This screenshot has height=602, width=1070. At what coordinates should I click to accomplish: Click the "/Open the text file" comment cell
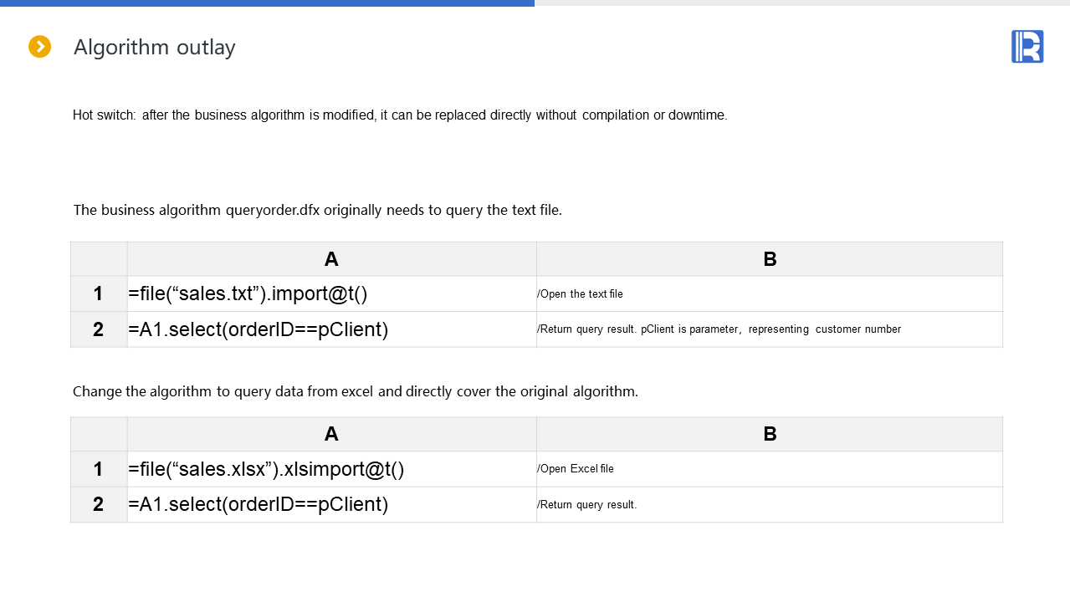pyautogui.click(x=770, y=294)
